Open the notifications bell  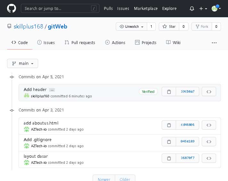(192, 9)
